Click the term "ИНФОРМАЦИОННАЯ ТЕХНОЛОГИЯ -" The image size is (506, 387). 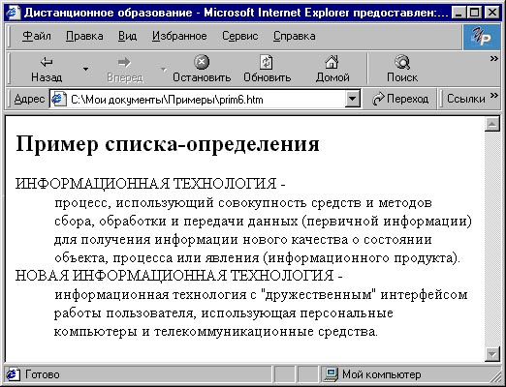coord(150,184)
